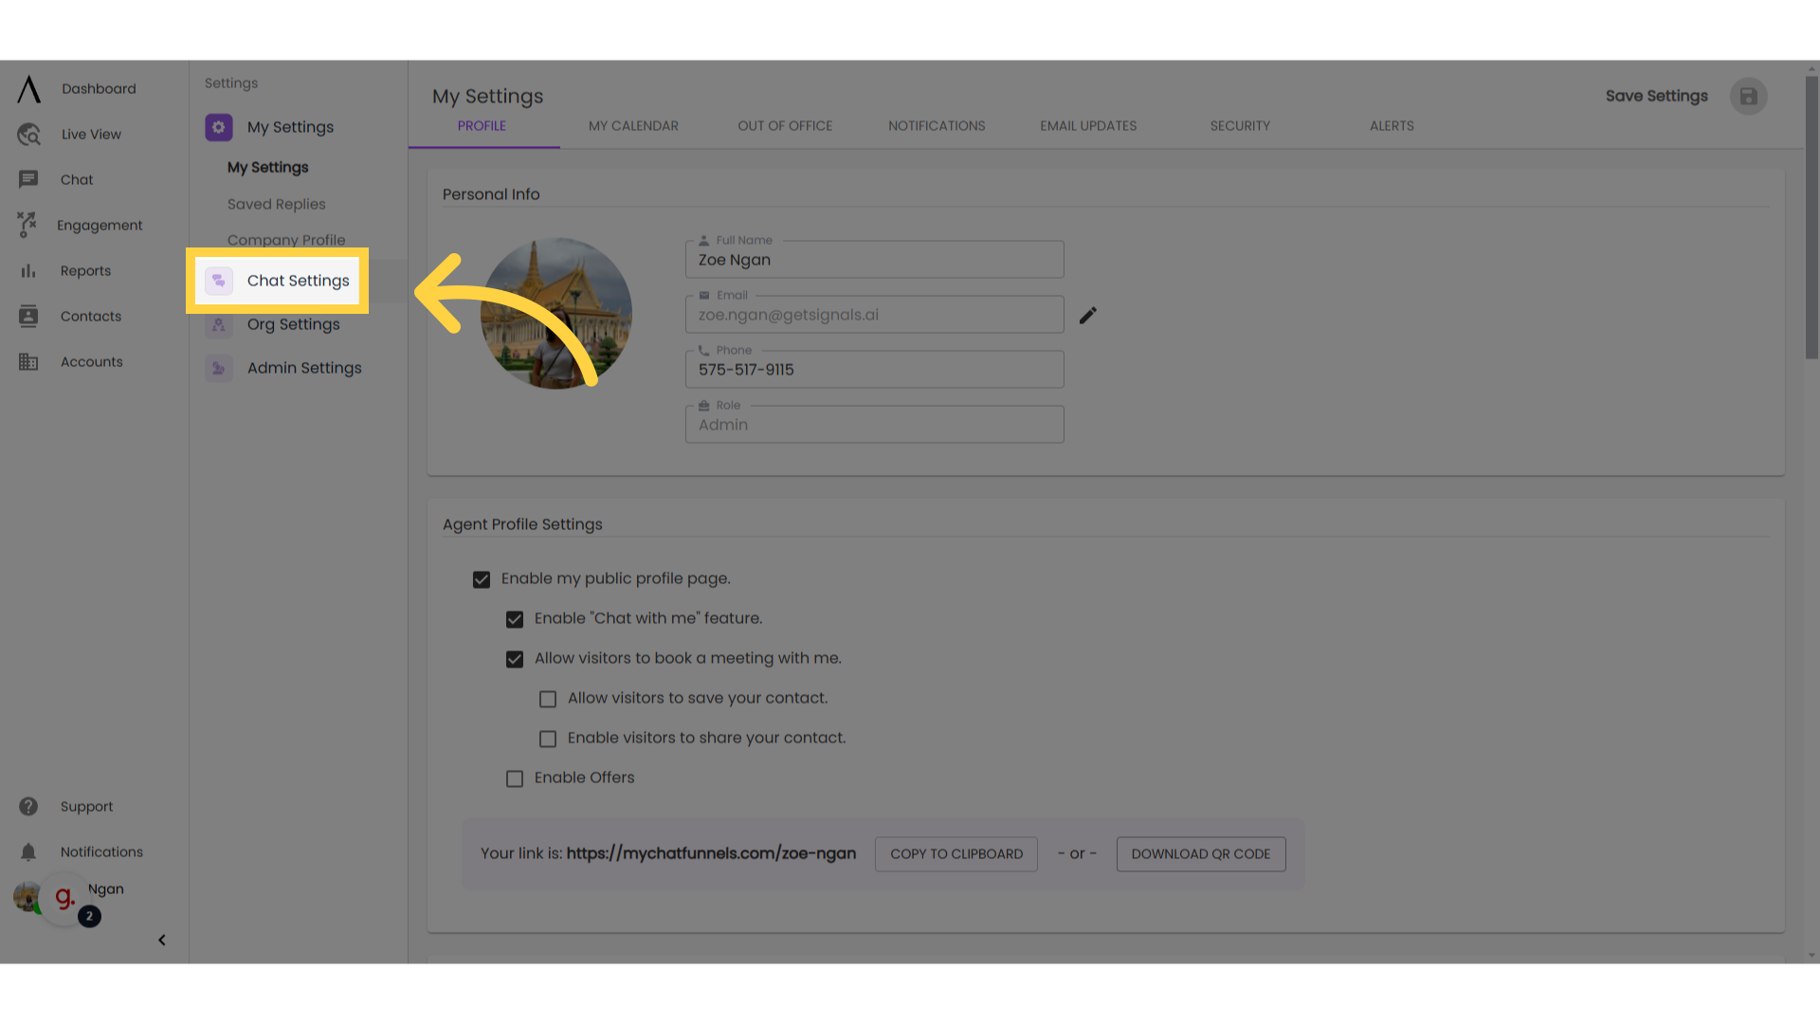Switch to NOTIFICATIONS tab
1820x1024 pixels.
pyautogui.click(x=937, y=125)
